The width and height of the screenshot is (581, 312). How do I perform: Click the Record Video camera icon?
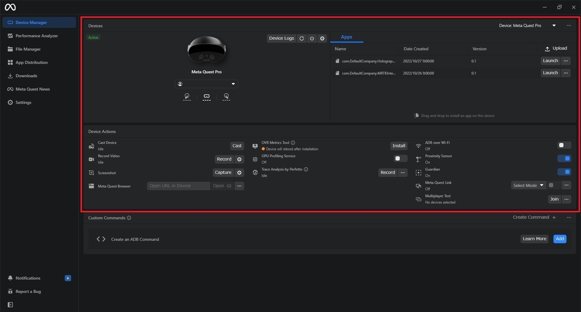coord(92,159)
